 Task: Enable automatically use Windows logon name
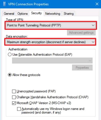(19, 109)
